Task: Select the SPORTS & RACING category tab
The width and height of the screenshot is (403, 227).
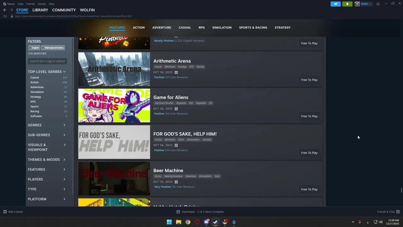Action: [x=253, y=27]
